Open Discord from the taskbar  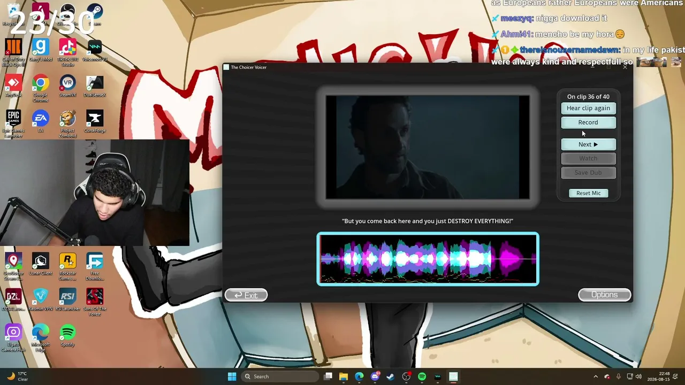pos(375,376)
